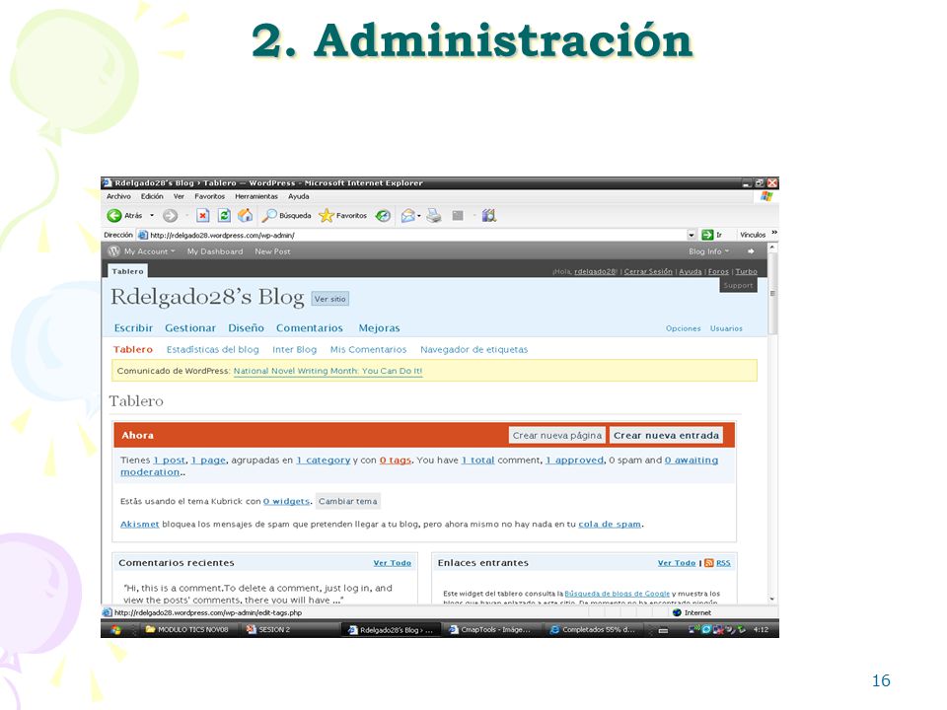Click the 0 tags link
This screenshot has width=947, height=710.
[395, 461]
